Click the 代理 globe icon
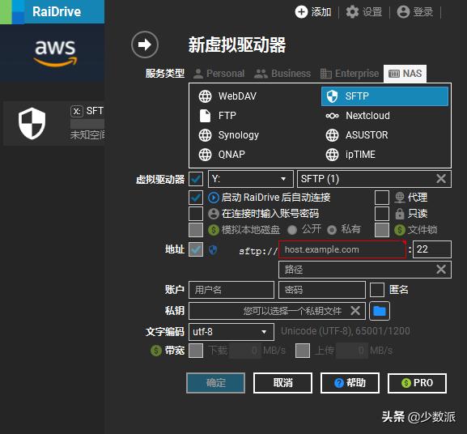Image resolution: width=467 pixels, height=434 pixels. pos(400,198)
